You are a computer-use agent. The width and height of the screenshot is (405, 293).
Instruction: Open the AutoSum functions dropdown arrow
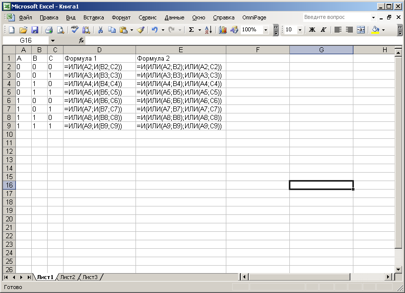(200, 30)
